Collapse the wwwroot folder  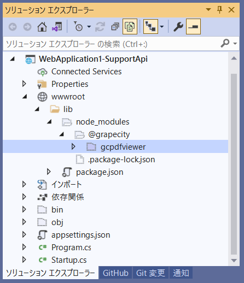pos(25,97)
